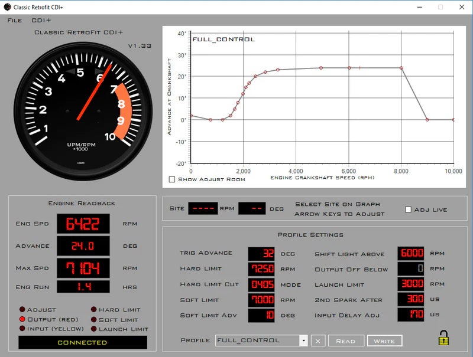
Task: Click the Launch Limit rpm value field
Action: (x=410, y=284)
